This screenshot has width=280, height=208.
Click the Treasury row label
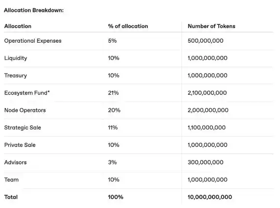pos(16,76)
